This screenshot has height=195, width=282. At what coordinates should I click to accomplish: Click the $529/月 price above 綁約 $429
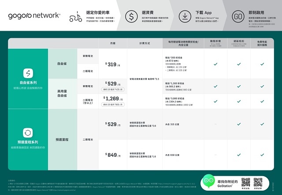point(113,83)
